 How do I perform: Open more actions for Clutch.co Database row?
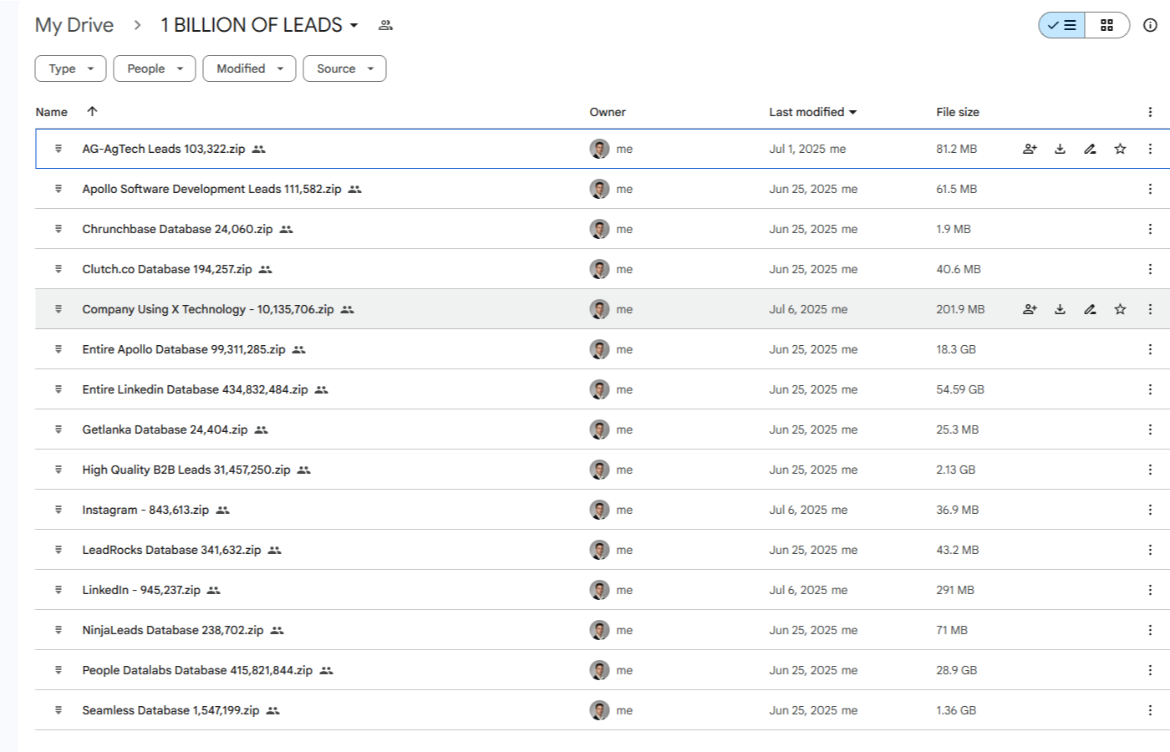(1150, 269)
